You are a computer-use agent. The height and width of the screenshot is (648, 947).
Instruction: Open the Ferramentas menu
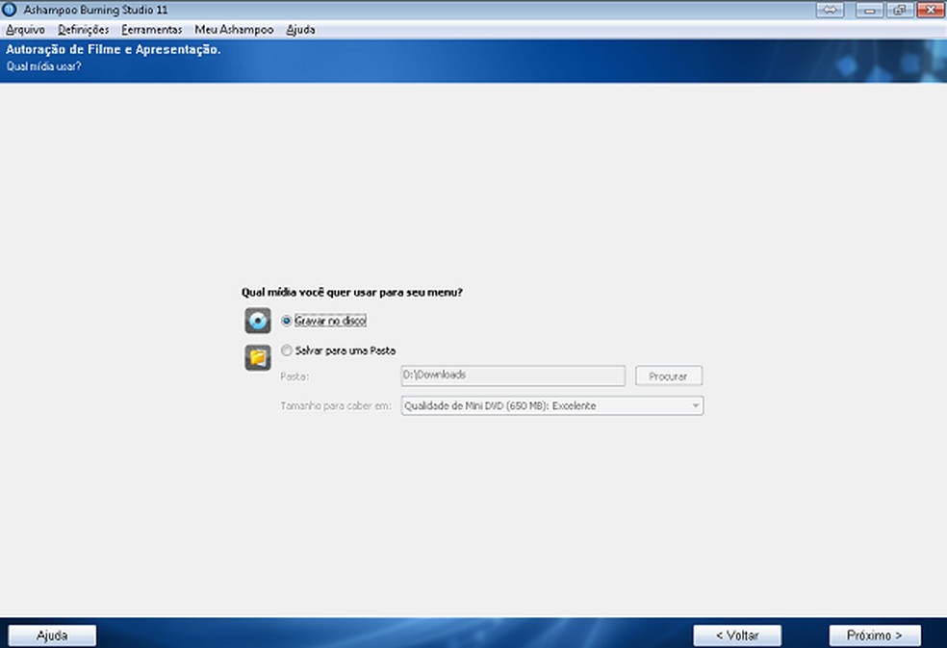[152, 30]
